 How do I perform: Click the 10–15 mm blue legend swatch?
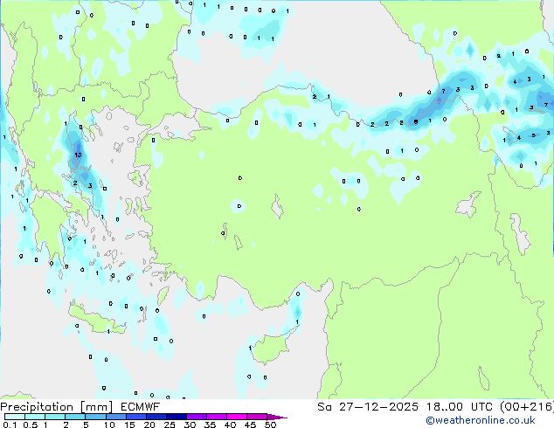click(x=115, y=417)
